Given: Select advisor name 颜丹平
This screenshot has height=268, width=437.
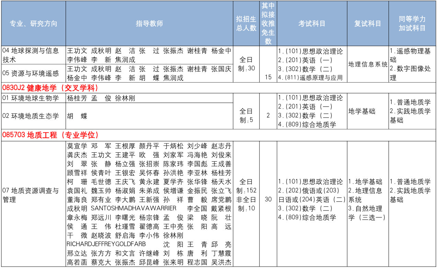Looking at the screenshot, I should click(149, 146).
